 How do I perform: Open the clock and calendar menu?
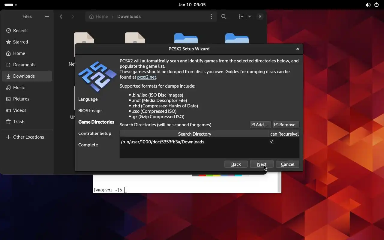point(192,5)
